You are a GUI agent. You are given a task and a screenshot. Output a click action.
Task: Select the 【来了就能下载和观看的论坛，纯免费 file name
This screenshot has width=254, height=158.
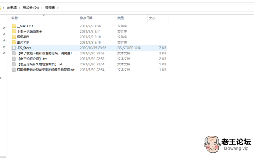47,53
